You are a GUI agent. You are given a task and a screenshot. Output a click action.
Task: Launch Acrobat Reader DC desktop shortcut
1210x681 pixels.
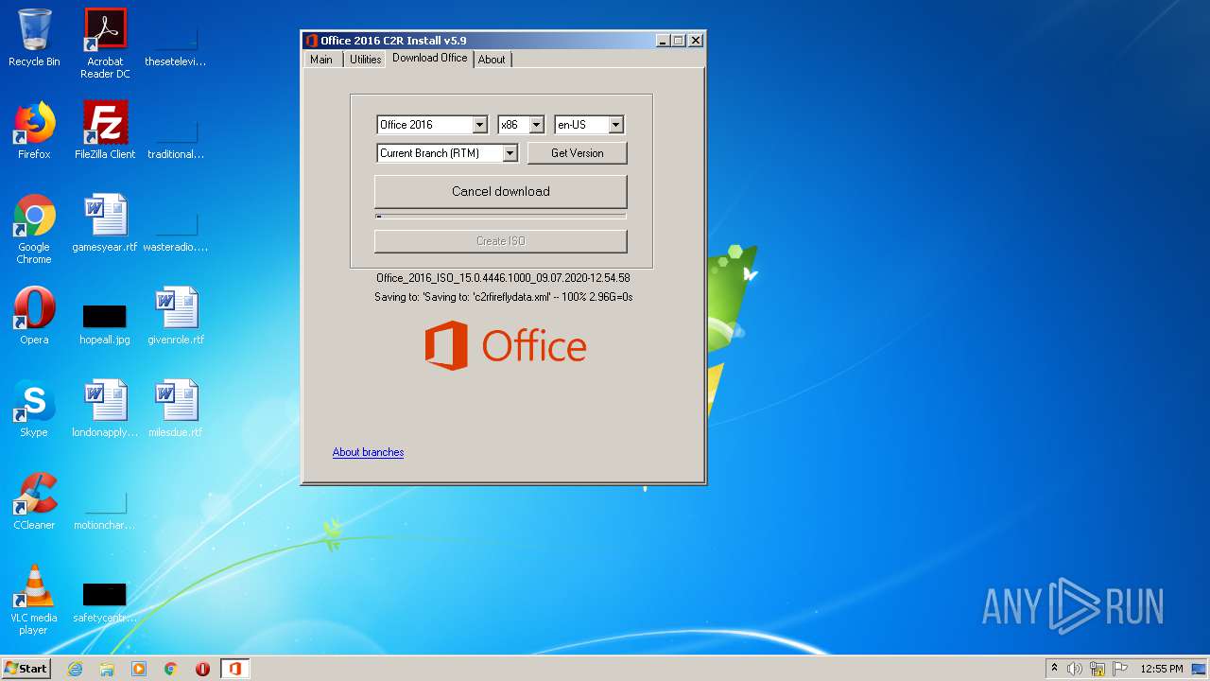click(x=105, y=44)
